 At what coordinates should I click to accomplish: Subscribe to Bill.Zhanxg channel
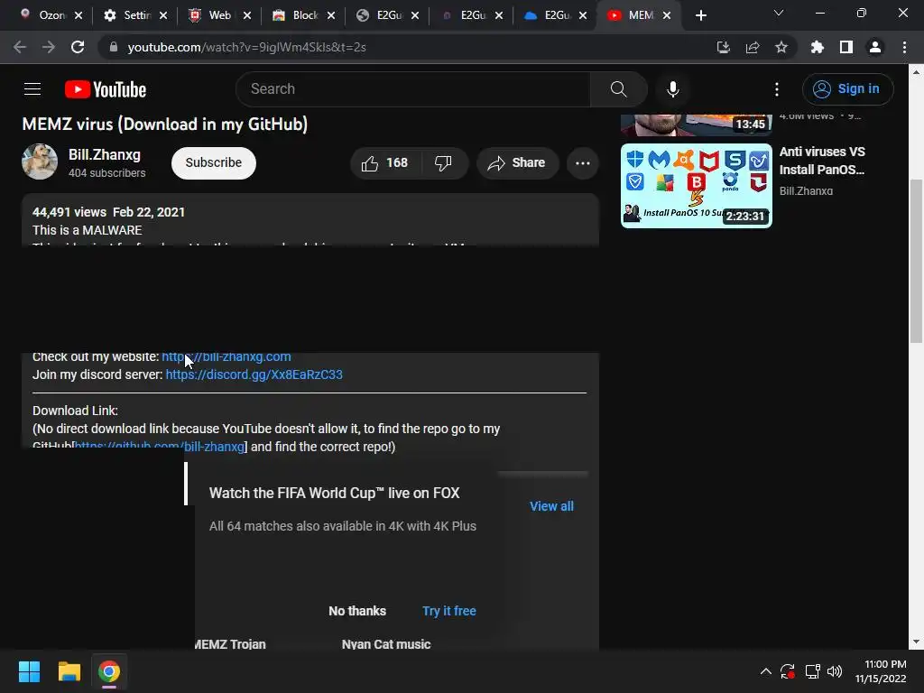click(x=213, y=162)
